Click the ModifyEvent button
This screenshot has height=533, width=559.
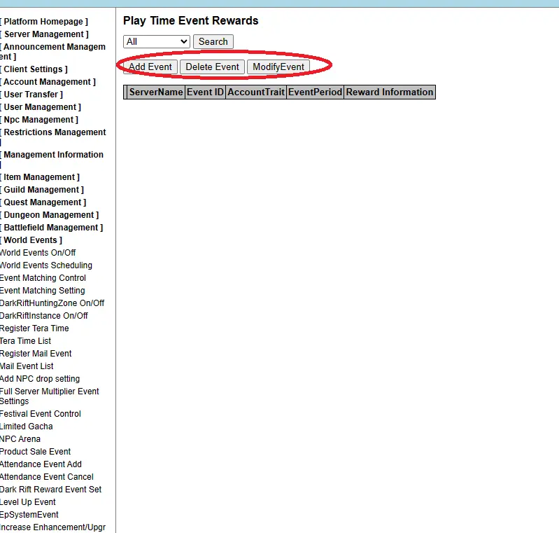(x=278, y=67)
